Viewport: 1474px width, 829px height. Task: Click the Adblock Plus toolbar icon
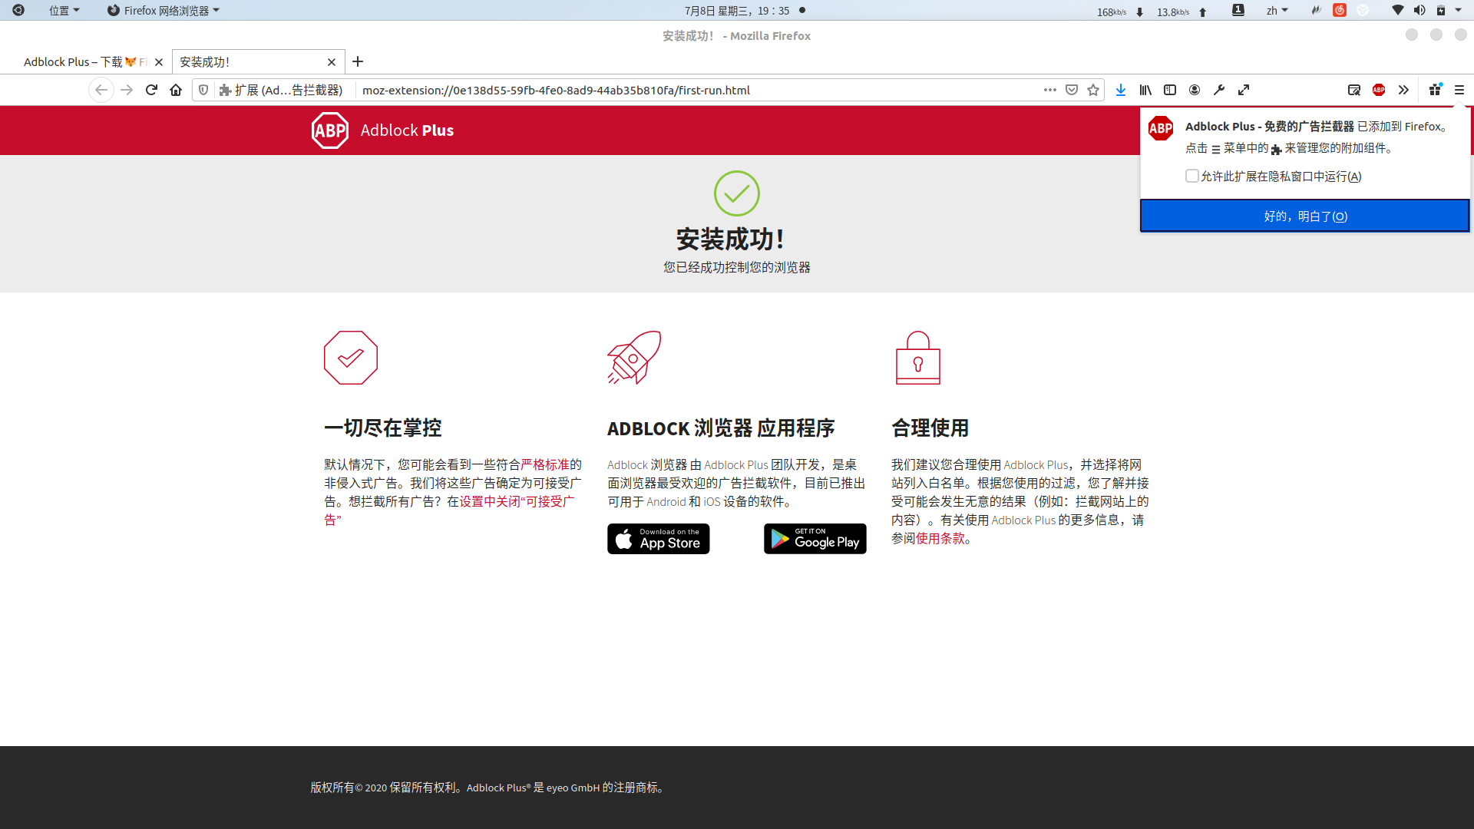pyautogui.click(x=1379, y=90)
